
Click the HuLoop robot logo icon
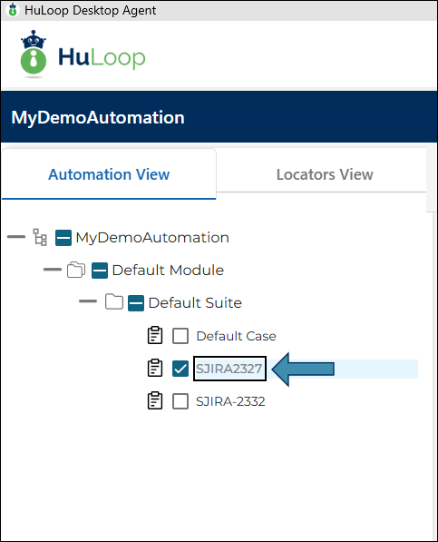pos(34,53)
